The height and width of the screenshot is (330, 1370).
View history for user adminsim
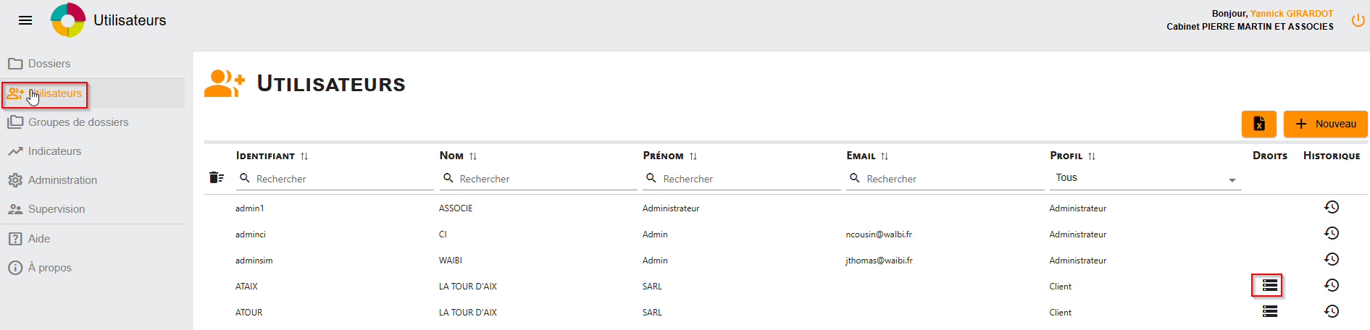click(1332, 259)
